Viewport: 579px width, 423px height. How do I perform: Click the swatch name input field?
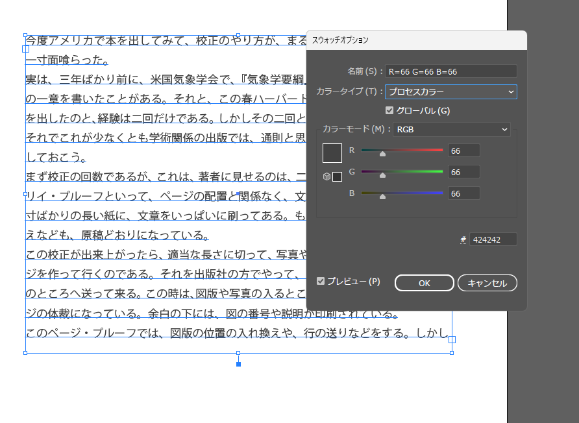pyautogui.click(x=451, y=71)
